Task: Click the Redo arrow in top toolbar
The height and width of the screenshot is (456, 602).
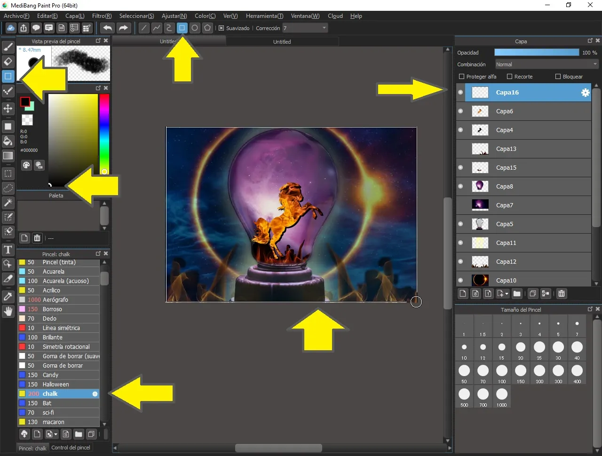Action: pos(123,28)
